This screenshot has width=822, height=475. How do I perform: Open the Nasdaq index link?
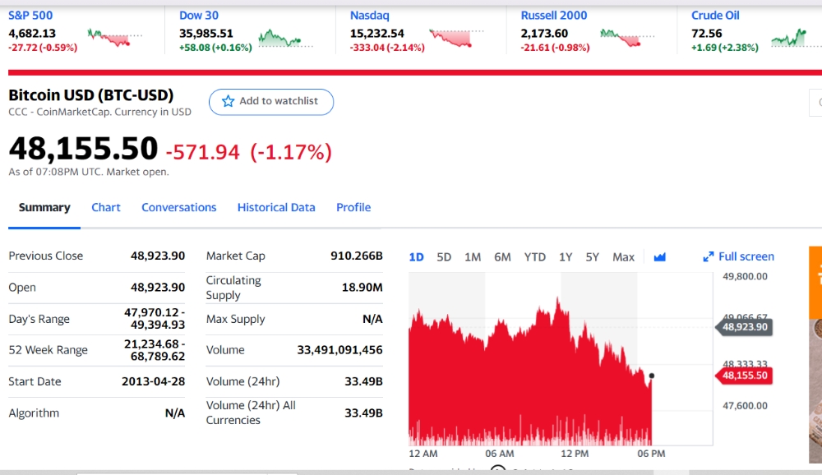(x=370, y=16)
